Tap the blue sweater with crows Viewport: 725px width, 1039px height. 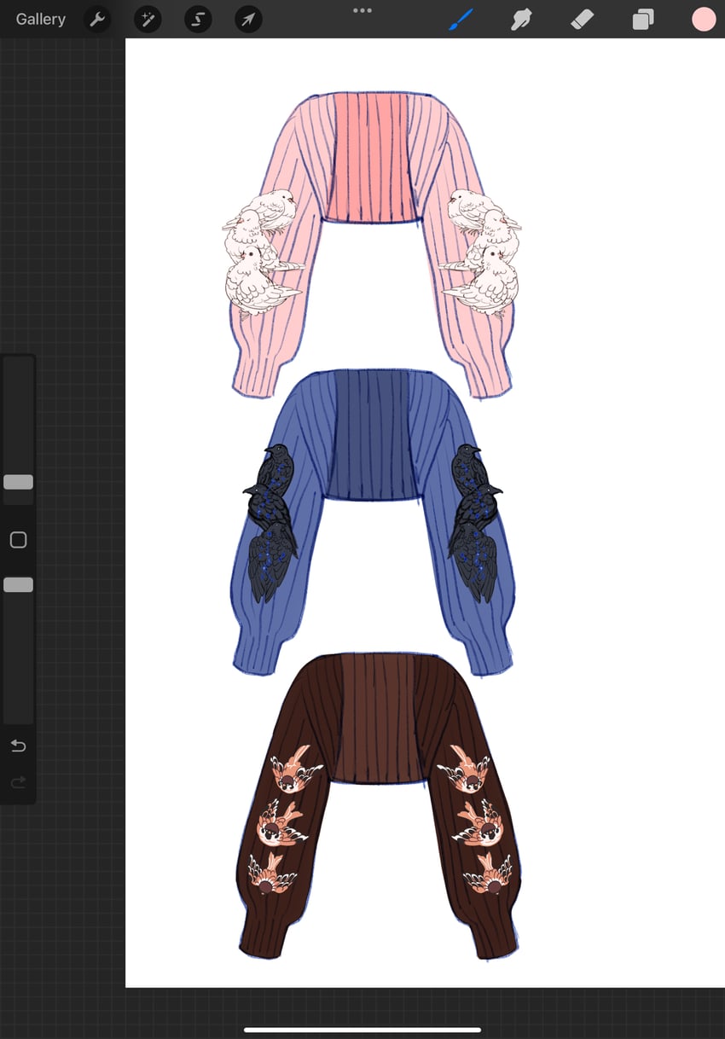[x=373, y=520]
